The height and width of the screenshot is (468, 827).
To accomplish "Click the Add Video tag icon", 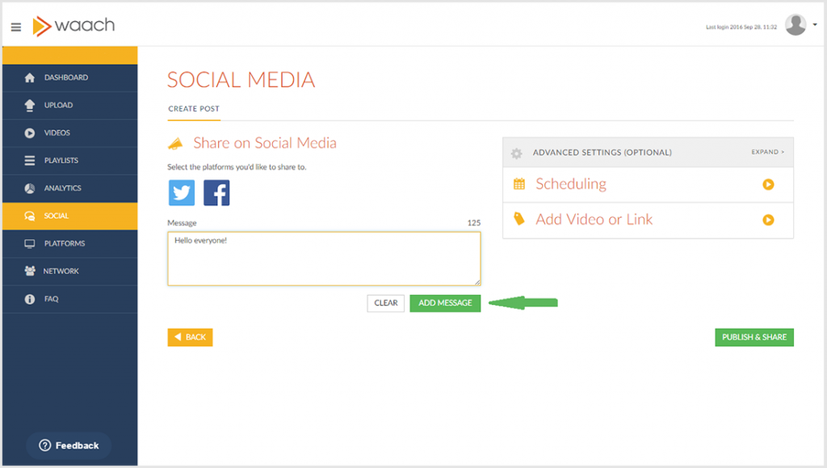I will click(519, 218).
